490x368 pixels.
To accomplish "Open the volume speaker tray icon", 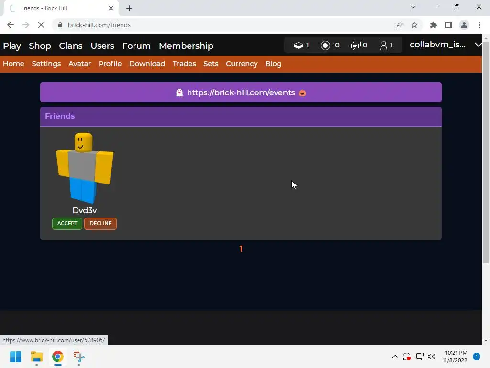I will click(x=432, y=356).
